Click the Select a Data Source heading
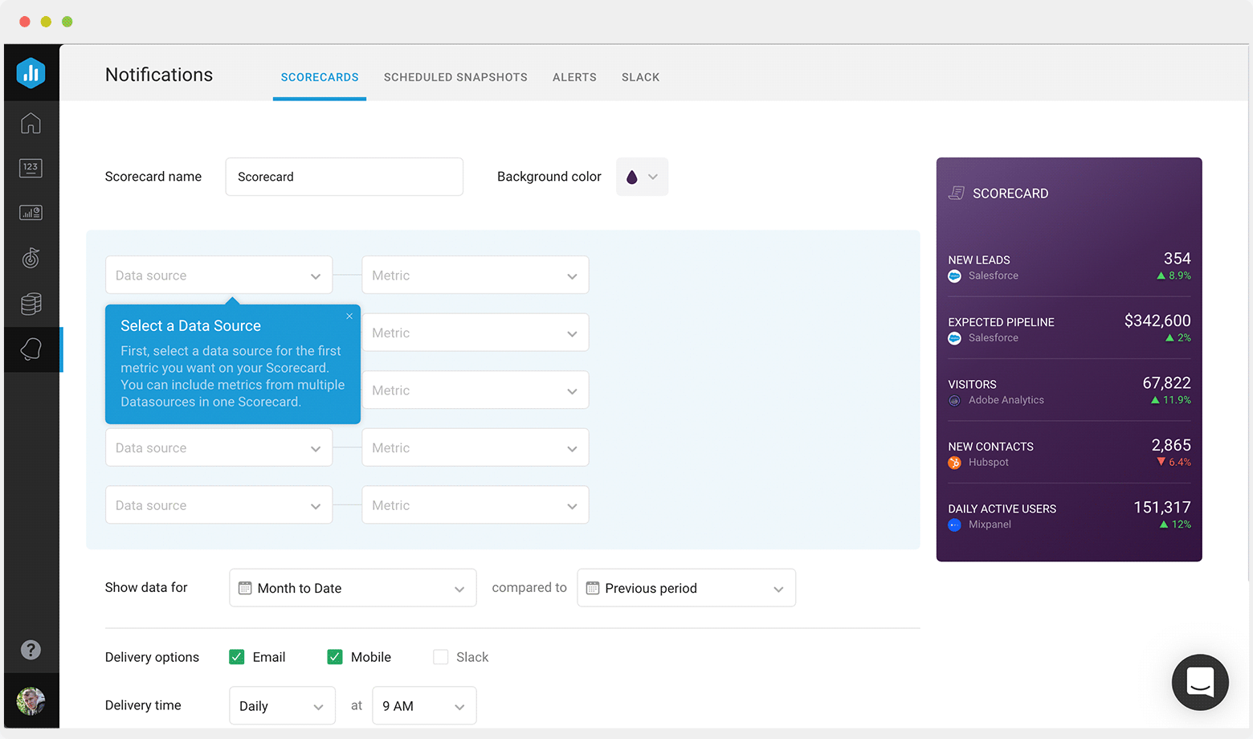 click(x=190, y=325)
